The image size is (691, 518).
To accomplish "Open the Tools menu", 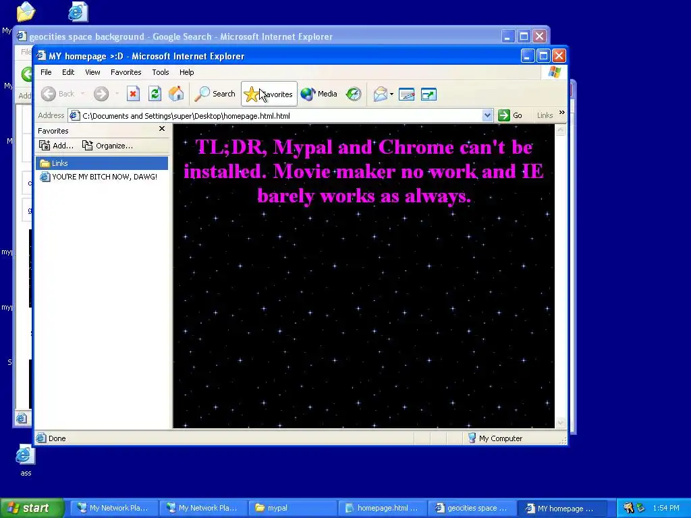I will 161,72.
